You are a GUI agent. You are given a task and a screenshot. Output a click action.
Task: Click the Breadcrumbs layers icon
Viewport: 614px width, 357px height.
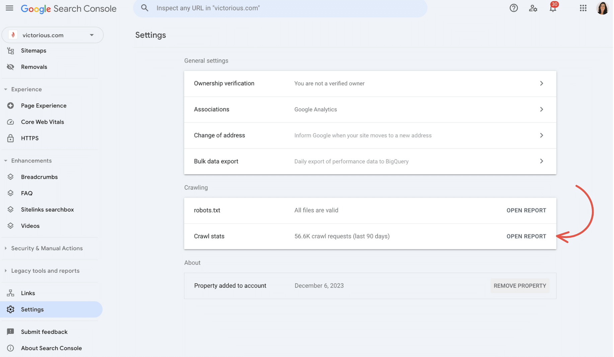(x=11, y=177)
